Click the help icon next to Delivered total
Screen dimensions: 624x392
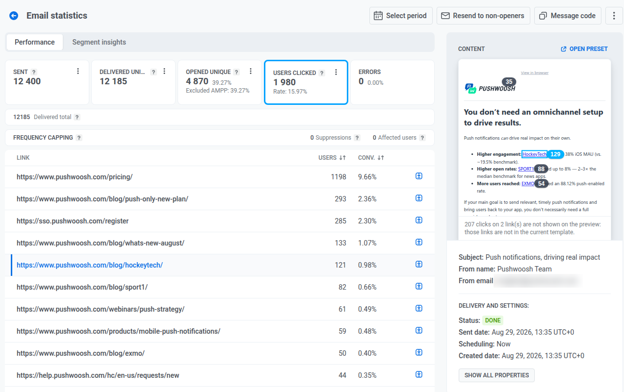[x=77, y=117]
